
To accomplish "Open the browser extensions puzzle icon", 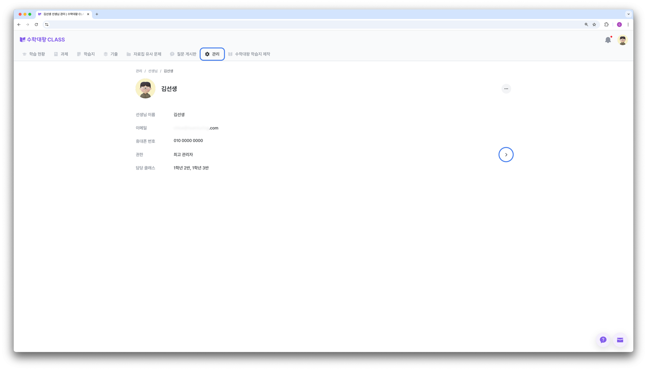I will [606, 25].
